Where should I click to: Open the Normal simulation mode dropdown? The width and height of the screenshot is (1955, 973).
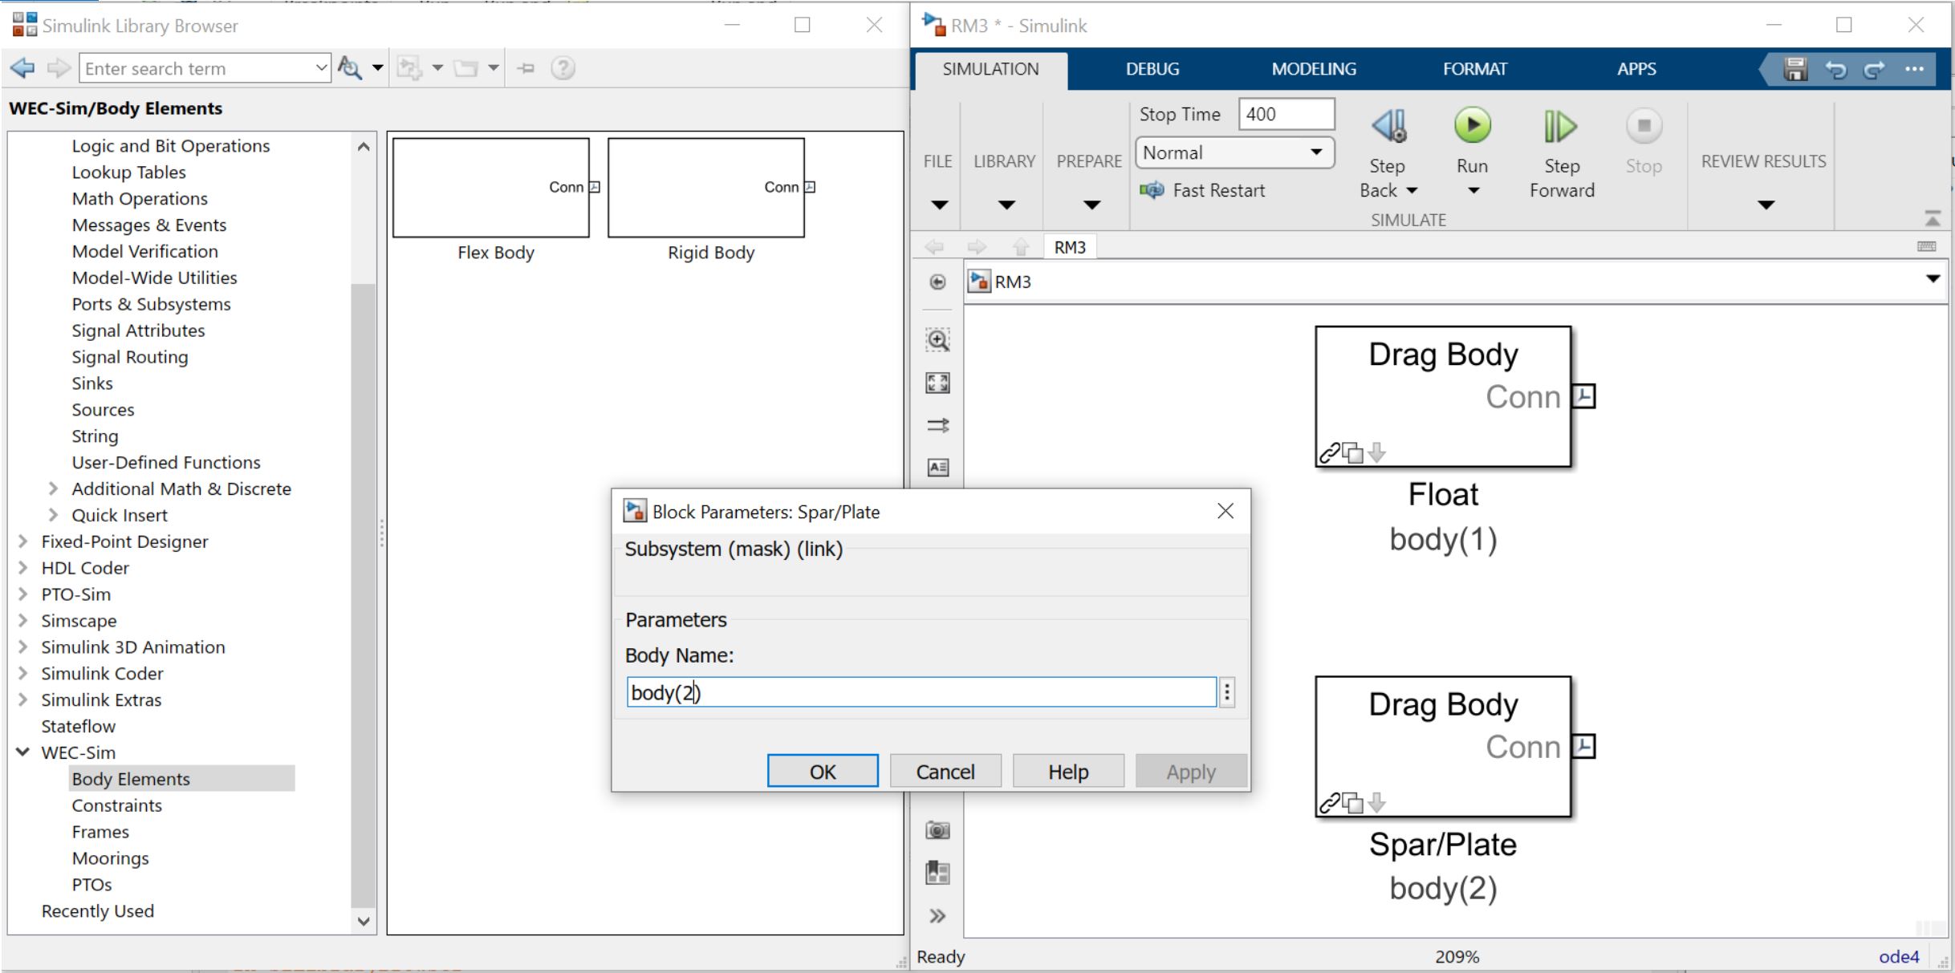(x=1235, y=152)
